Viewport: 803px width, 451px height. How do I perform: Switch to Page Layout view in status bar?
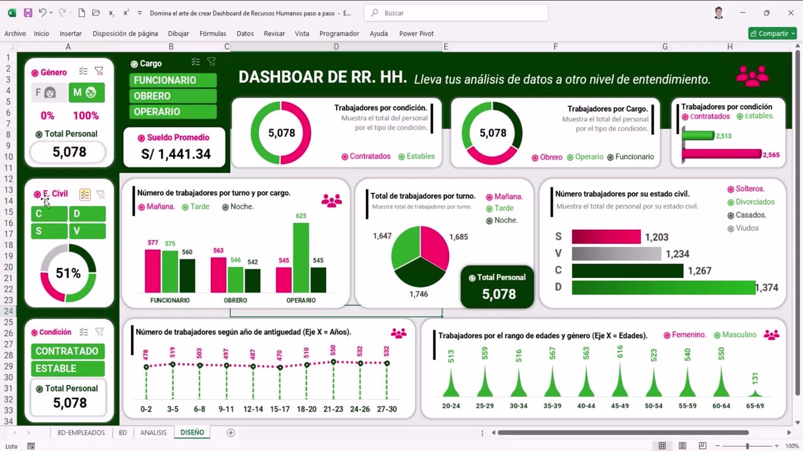pyautogui.click(x=682, y=446)
